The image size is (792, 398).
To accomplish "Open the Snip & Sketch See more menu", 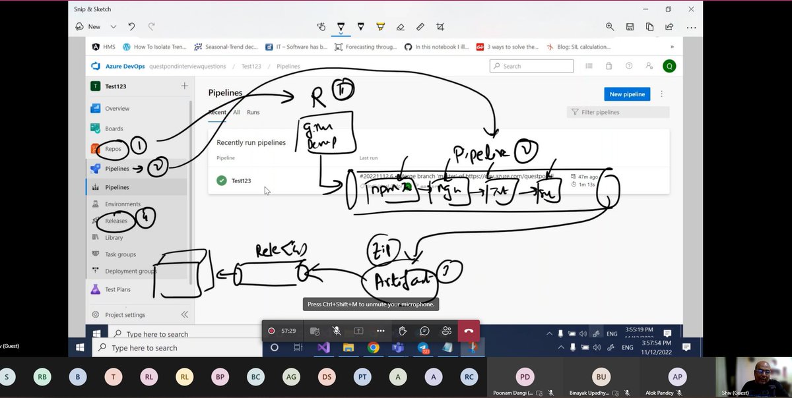I will click(x=691, y=27).
